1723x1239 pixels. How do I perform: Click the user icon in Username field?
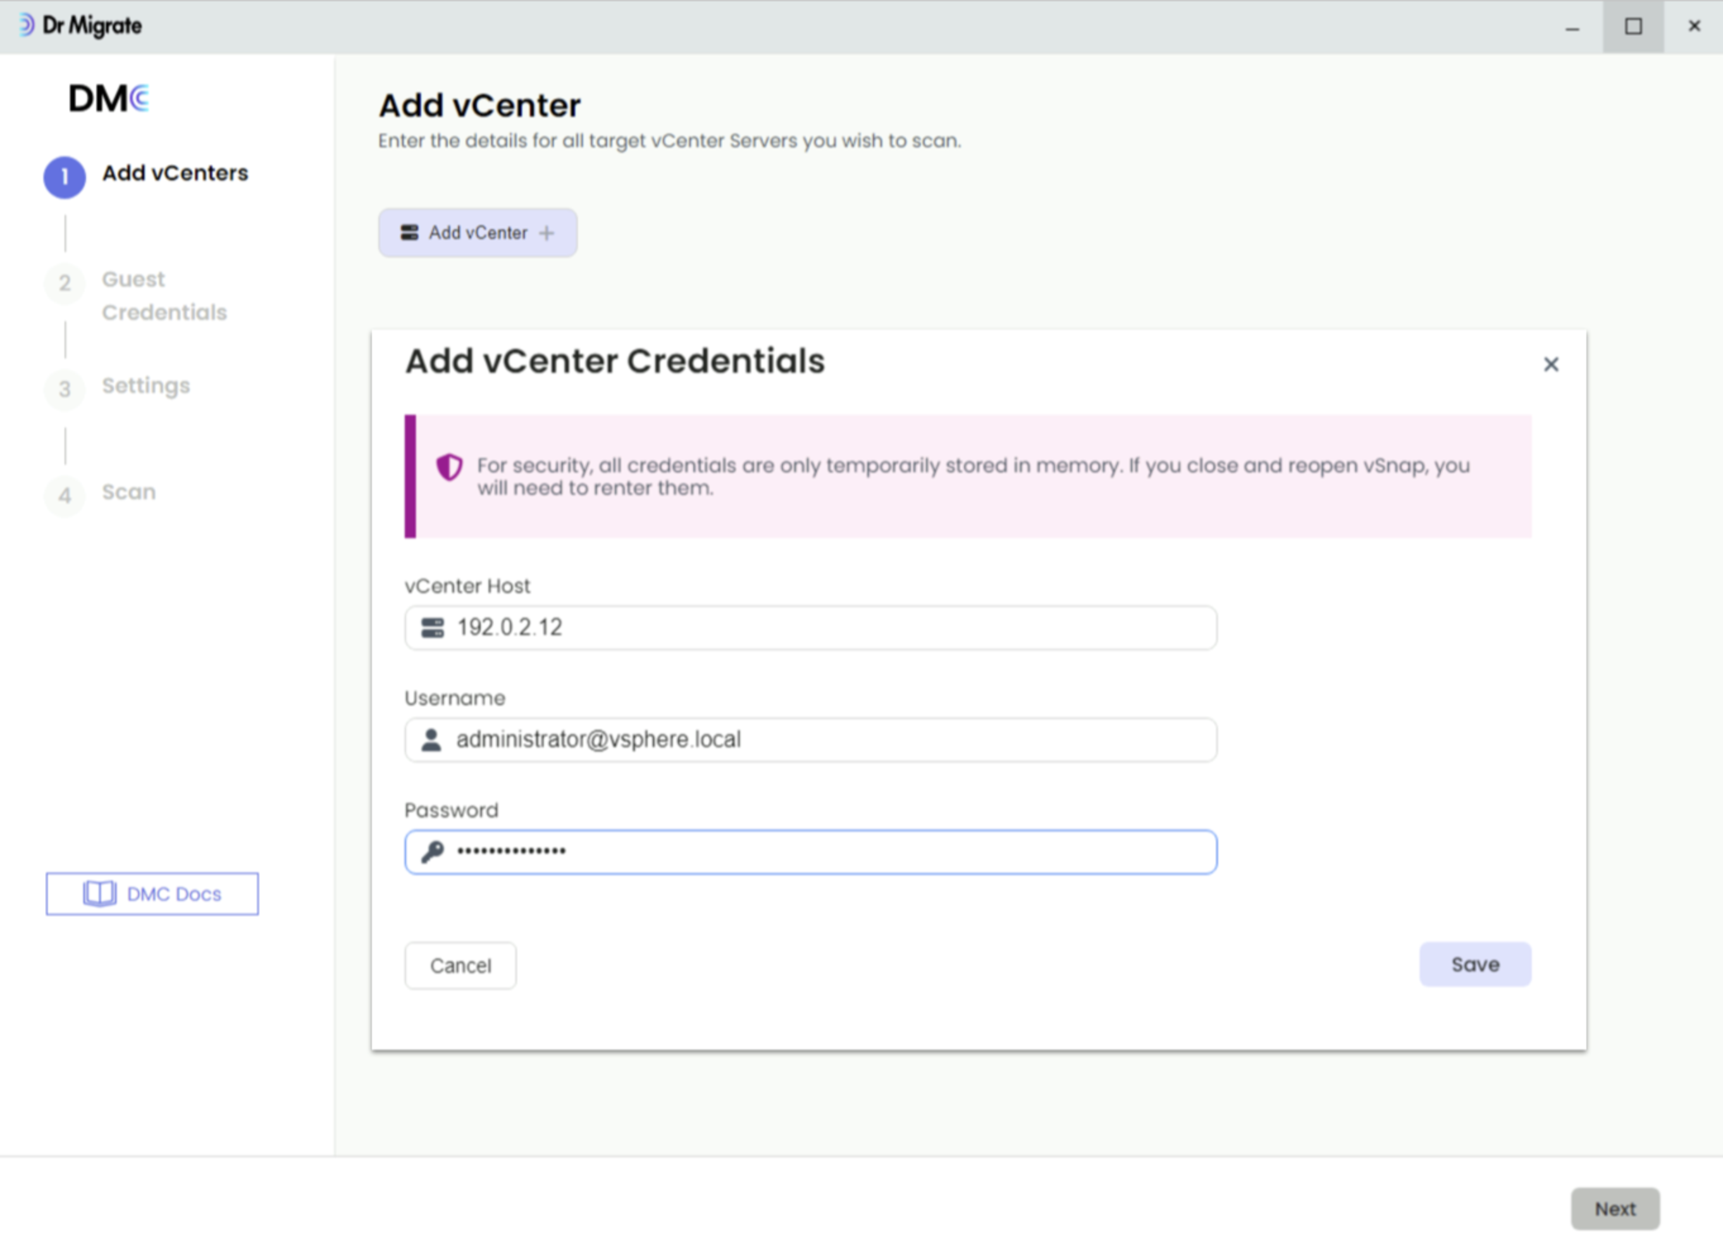coord(431,740)
